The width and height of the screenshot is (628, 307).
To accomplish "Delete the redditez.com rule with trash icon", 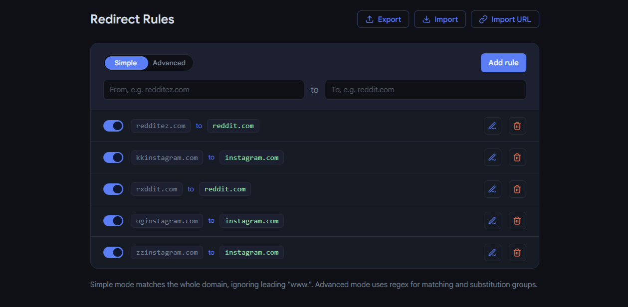I will pyautogui.click(x=517, y=126).
